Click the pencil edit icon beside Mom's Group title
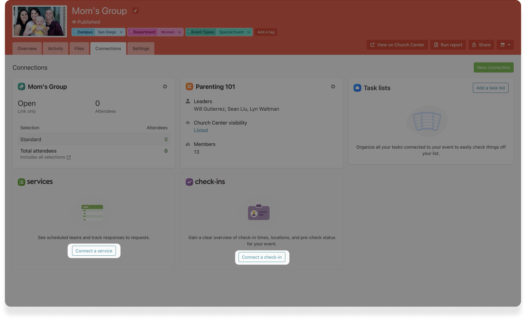 (x=135, y=11)
